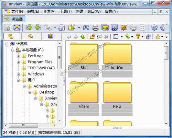
Task: Click the fullscreen view toolbar icon
Action: [x=17, y=27]
